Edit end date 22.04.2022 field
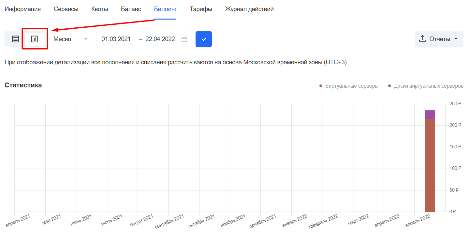Image resolution: width=470 pixels, height=240 pixels. click(x=160, y=39)
